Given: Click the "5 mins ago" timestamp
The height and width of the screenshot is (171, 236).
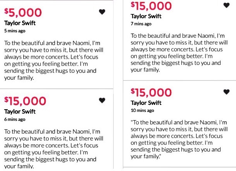Looking at the screenshot, I should pos(15,30).
